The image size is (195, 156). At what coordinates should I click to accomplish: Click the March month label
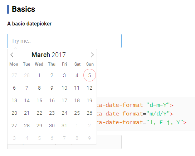(41, 55)
